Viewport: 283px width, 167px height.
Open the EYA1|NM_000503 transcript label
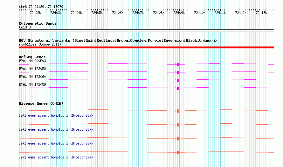(x=32, y=61)
